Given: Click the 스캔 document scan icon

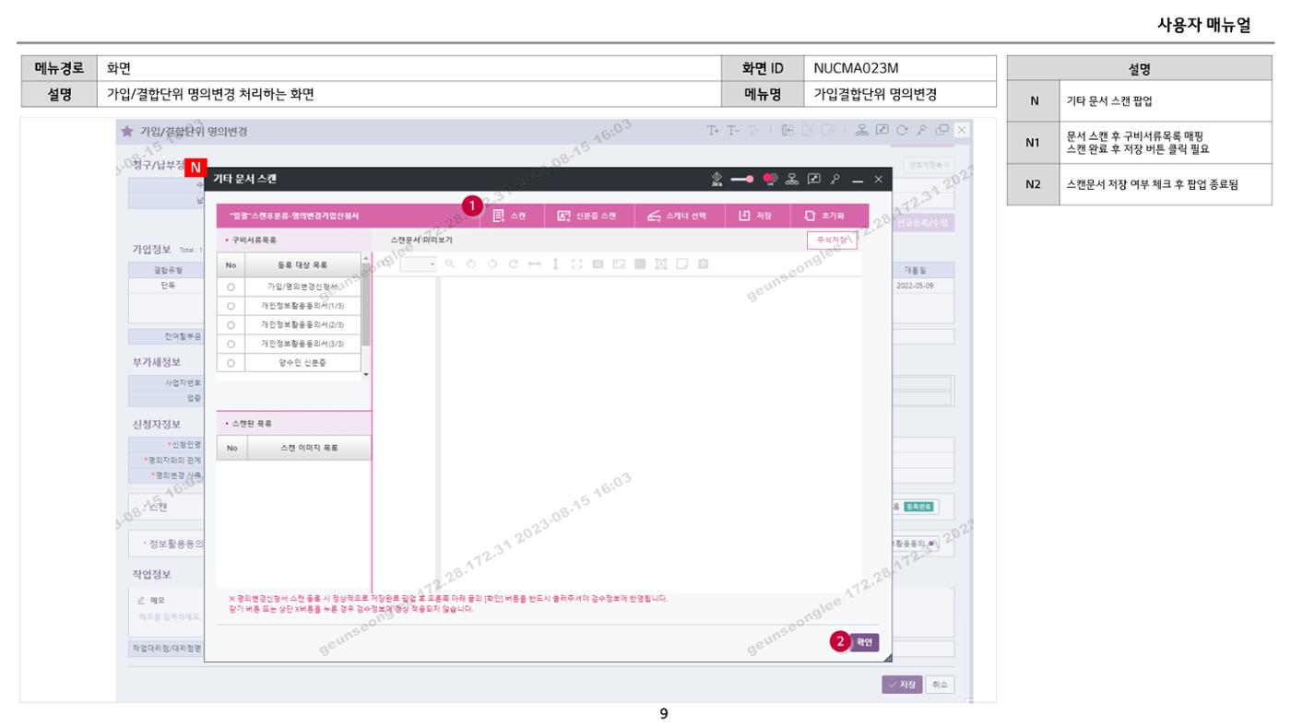Looking at the screenshot, I should tap(498, 216).
